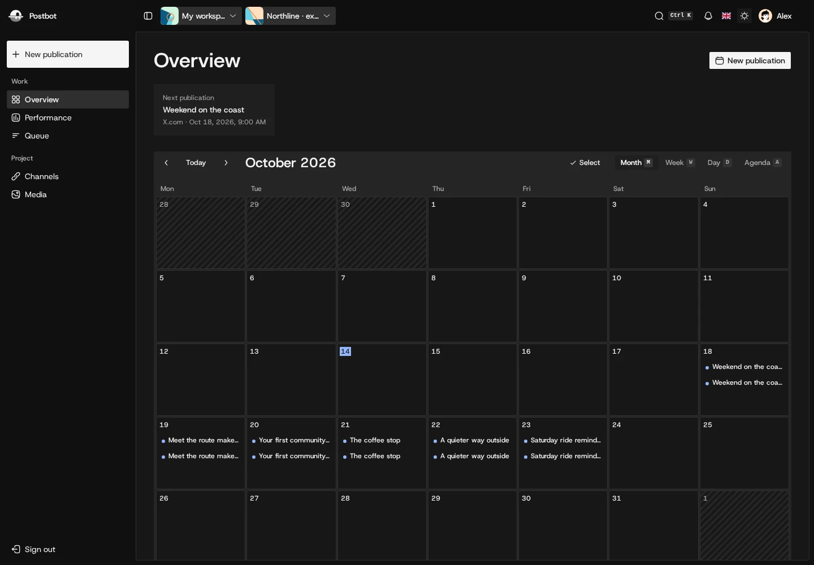This screenshot has width=814, height=565.
Task: Select October 24 calendar cell
Action: pyautogui.click(x=653, y=453)
